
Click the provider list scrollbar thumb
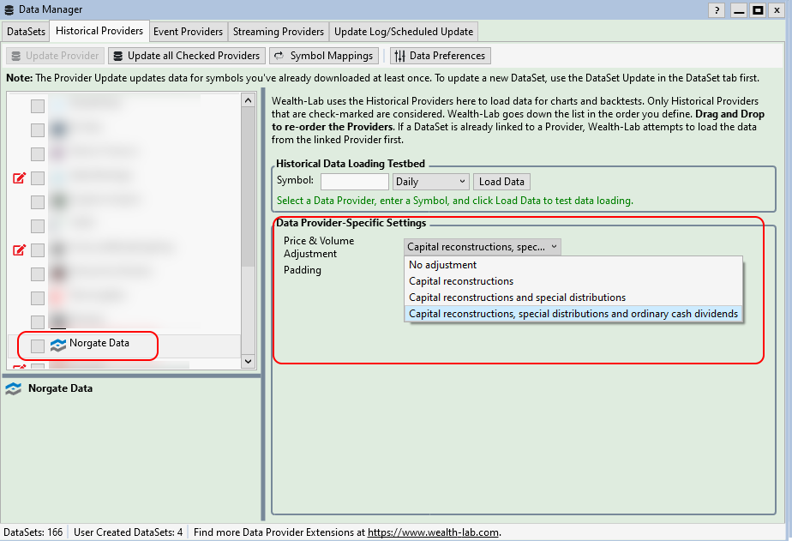point(248,187)
